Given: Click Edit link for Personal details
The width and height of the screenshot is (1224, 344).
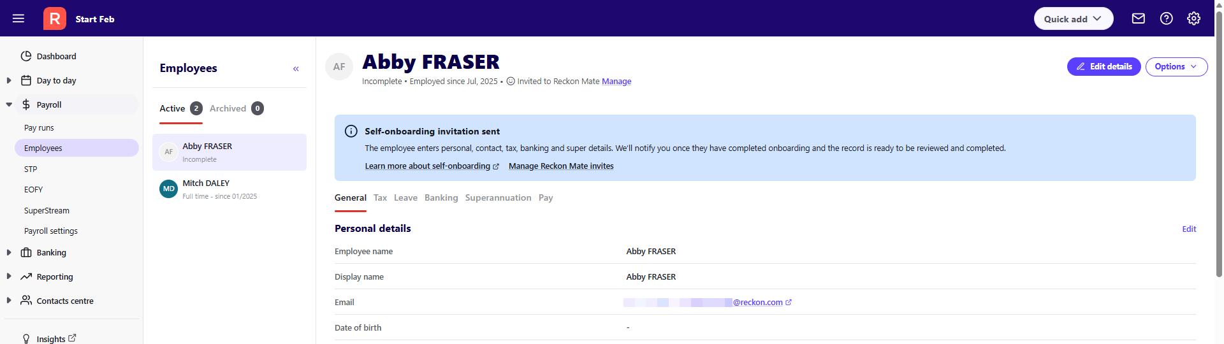Looking at the screenshot, I should [x=1189, y=229].
